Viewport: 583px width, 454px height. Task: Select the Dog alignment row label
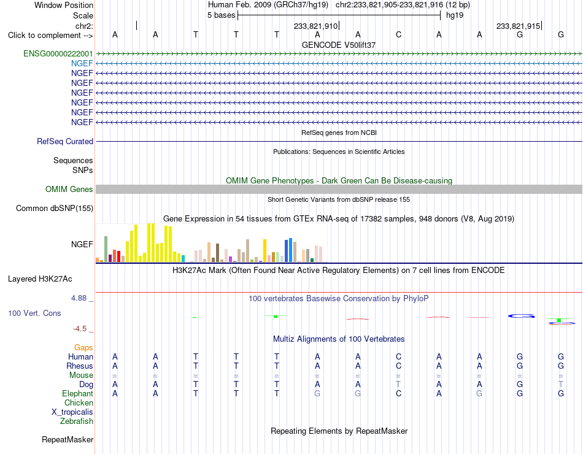[87, 385]
